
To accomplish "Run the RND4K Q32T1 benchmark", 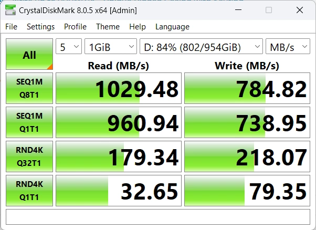I will 29,156.
